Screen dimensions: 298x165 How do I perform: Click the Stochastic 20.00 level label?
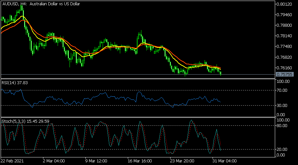pyautogui.click(x=283, y=149)
